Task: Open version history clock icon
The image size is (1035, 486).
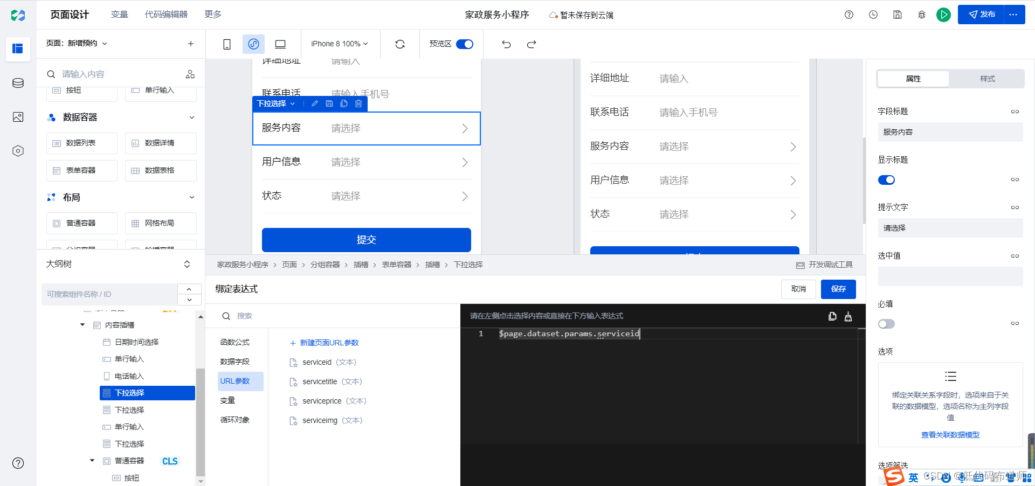Action: (x=873, y=15)
